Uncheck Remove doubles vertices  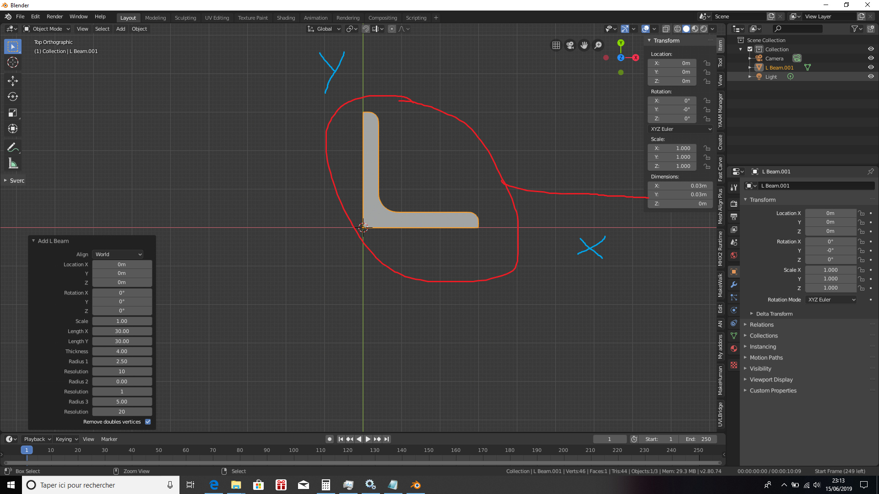147,421
